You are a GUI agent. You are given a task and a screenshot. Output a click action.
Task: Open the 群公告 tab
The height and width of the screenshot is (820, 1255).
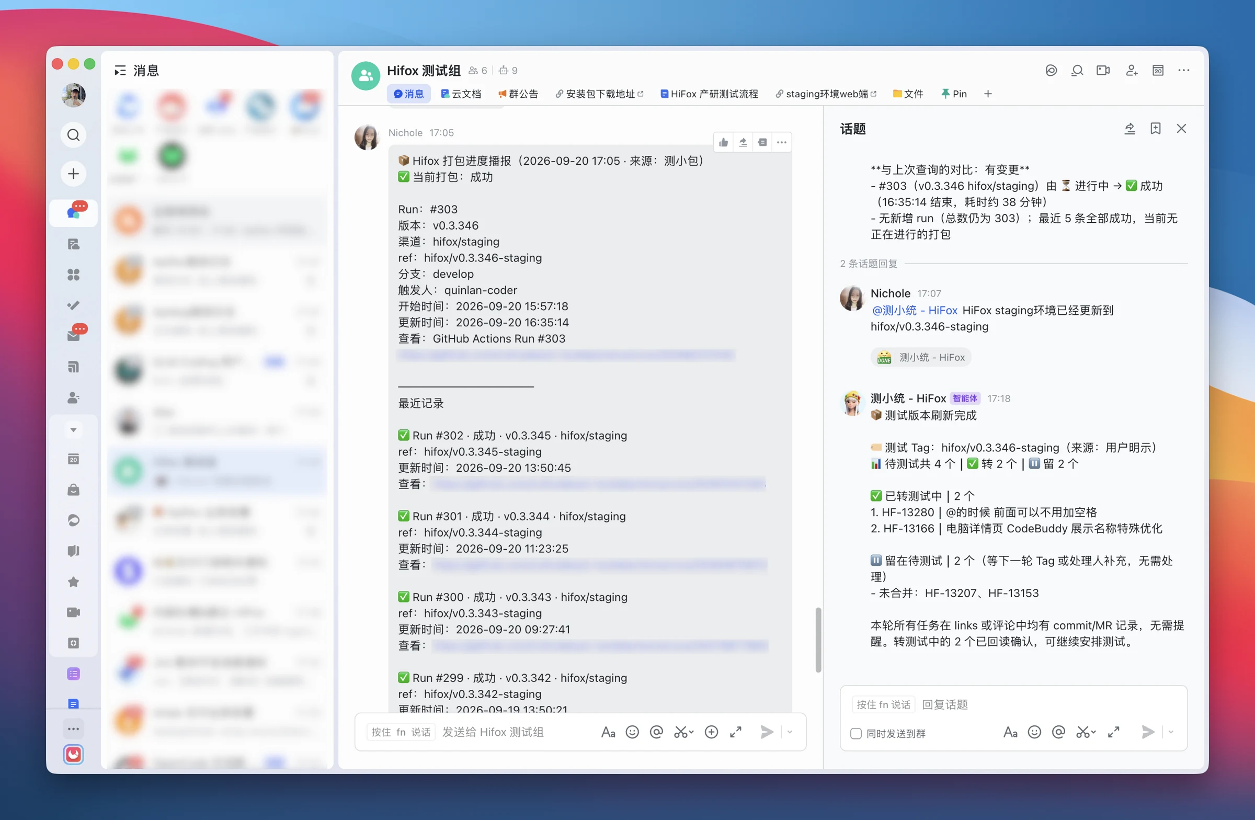[x=518, y=94]
